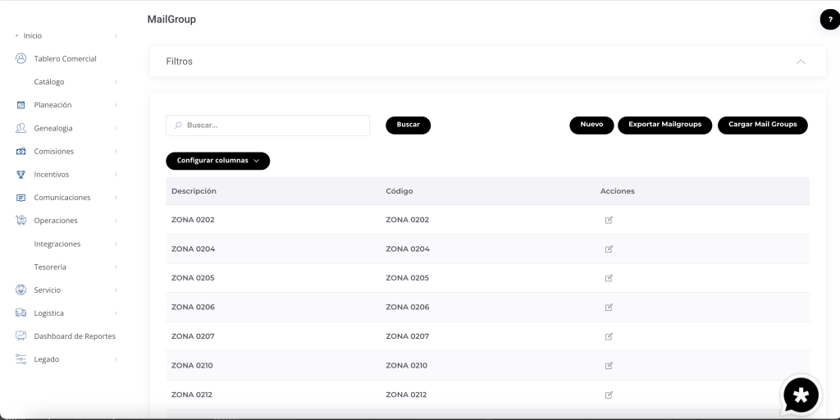Screen dimensions: 840x420
Task: Open the asterisk chat widget
Action: coord(801,395)
